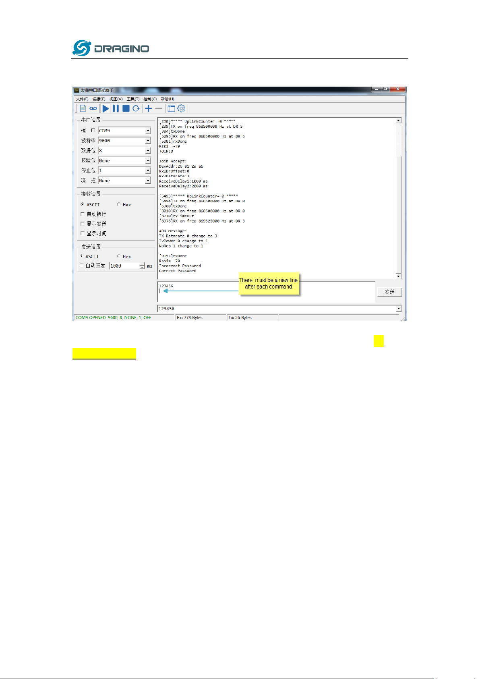Expand the 流控 flow control dropdown
Screen dimensions: 480x679
point(148,181)
